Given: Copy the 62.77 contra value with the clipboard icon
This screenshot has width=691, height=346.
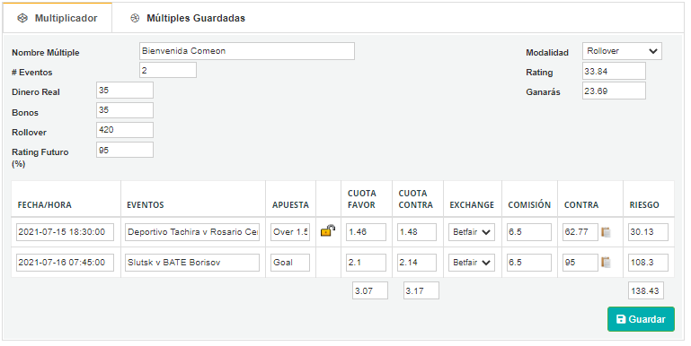Looking at the screenshot, I should (607, 232).
